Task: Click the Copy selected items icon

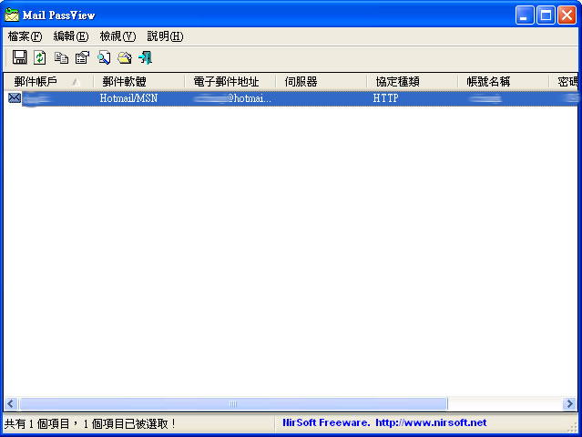Action: [x=61, y=58]
